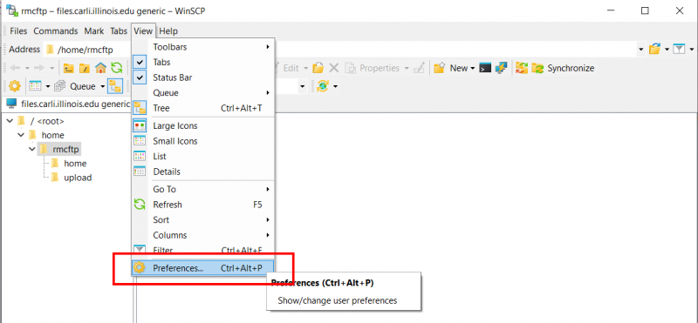Click the Forward arrow navigation icon
The width and height of the screenshot is (698, 323).
coord(39,69)
